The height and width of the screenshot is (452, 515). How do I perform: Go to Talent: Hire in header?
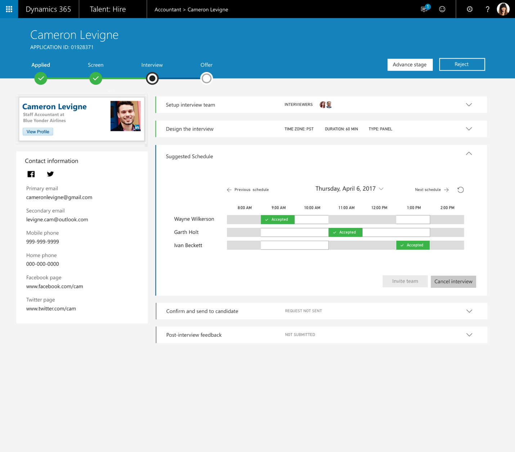tap(108, 9)
